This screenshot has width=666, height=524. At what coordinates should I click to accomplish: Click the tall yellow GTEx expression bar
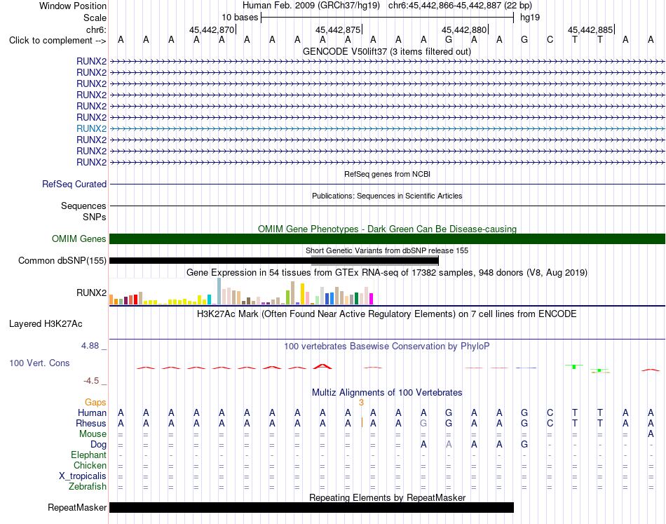coord(303,294)
